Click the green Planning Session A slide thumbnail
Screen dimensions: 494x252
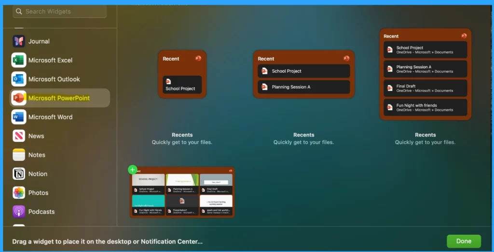point(182,180)
